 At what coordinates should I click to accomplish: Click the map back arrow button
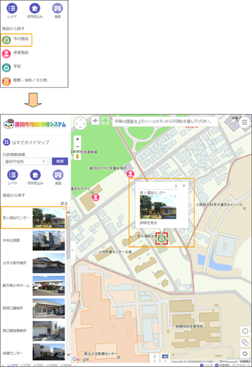tap(95, 121)
